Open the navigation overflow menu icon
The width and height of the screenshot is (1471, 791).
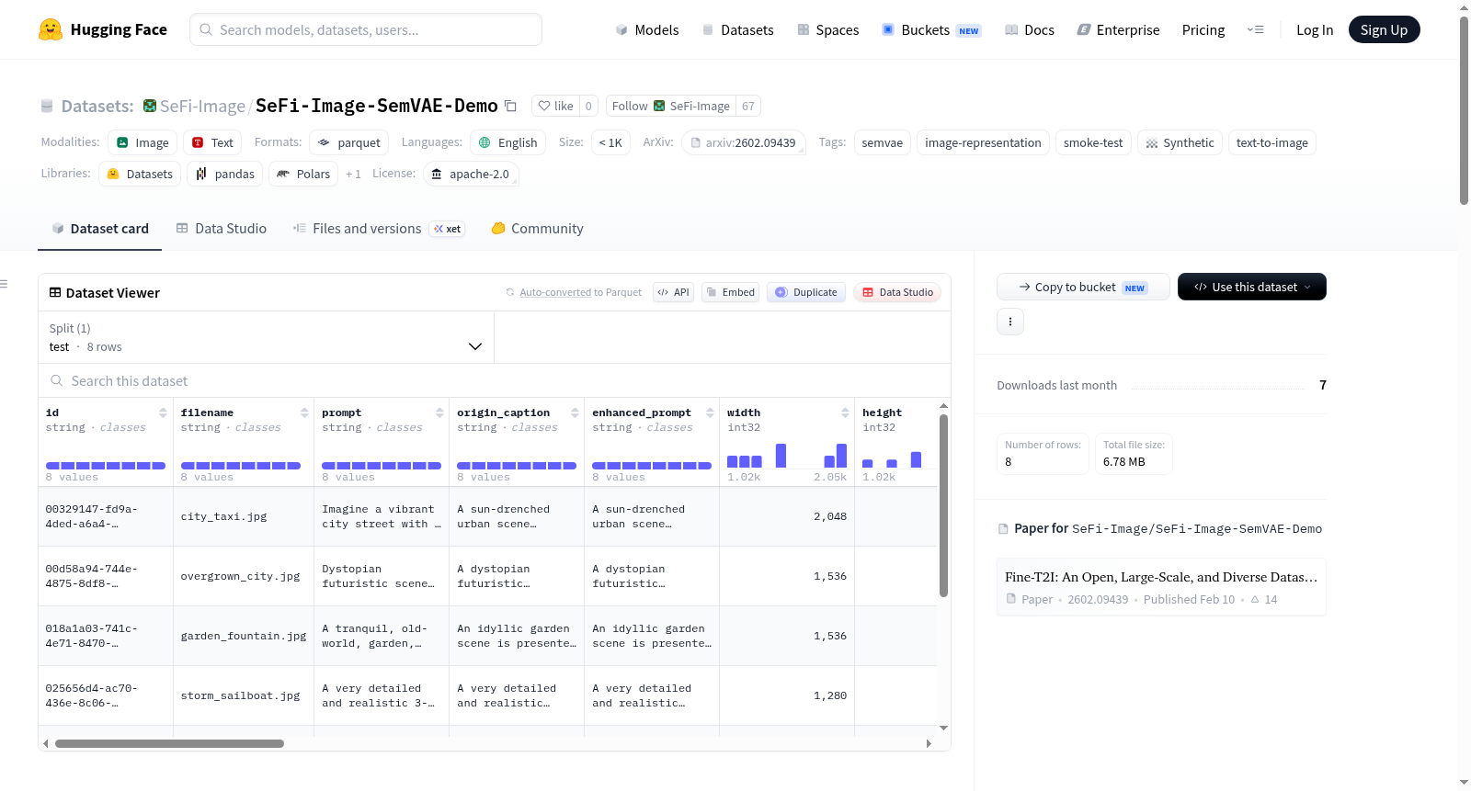1255,29
